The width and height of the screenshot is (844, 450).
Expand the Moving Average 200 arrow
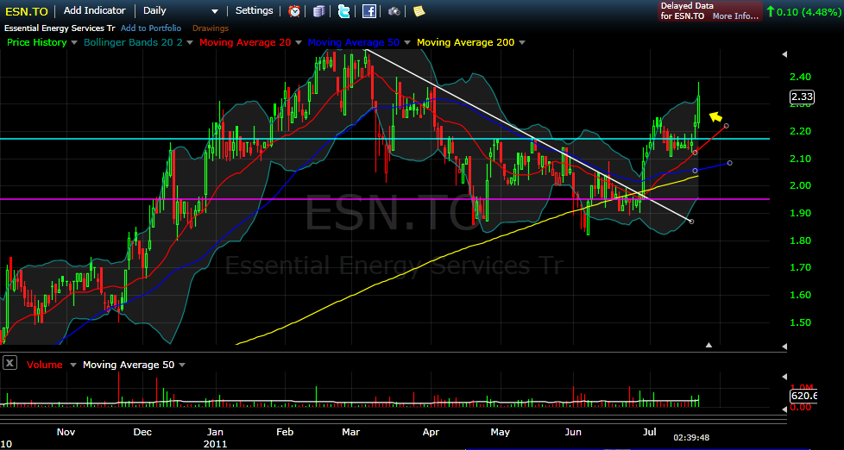click(521, 42)
